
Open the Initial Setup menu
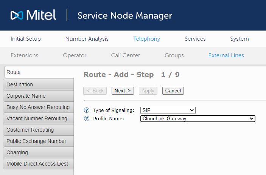click(x=26, y=39)
